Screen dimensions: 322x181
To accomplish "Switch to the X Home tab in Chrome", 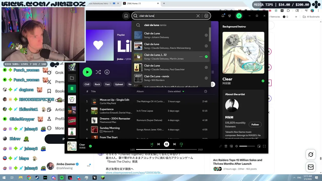I will (140, 4).
